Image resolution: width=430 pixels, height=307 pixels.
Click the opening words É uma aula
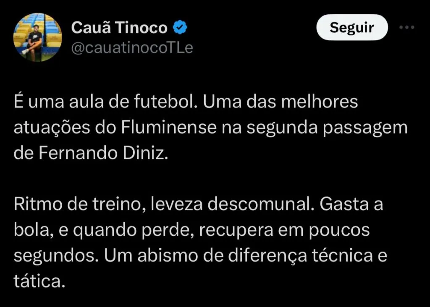pos(59,101)
